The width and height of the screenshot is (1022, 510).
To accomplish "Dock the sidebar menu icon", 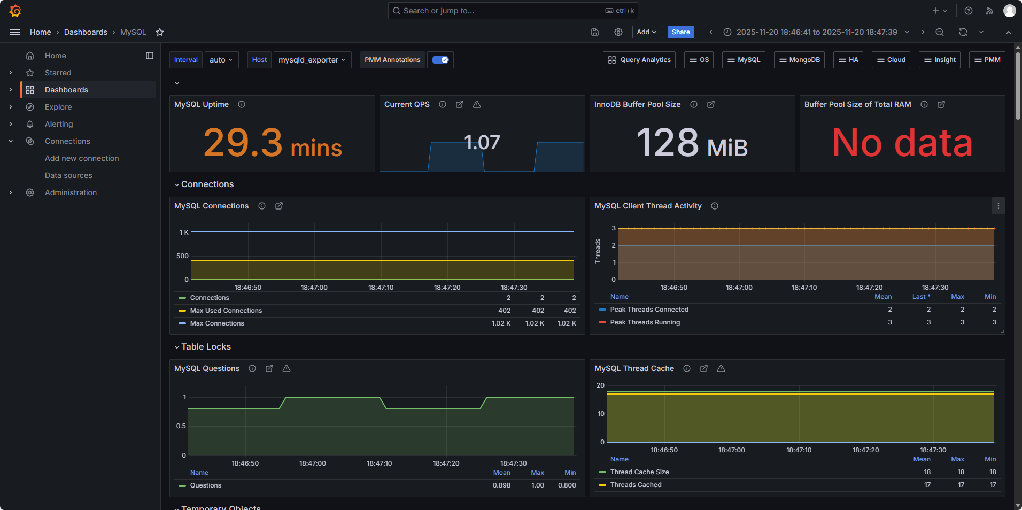I will (150, 56).
